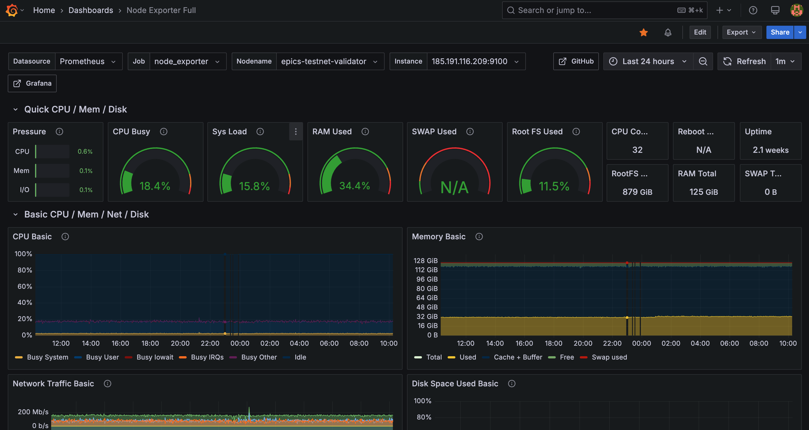The height and width of the screenshot is (430, 809).
Task: Go to Dashboards via the breadcrumb
Action: tap(91, 10)
